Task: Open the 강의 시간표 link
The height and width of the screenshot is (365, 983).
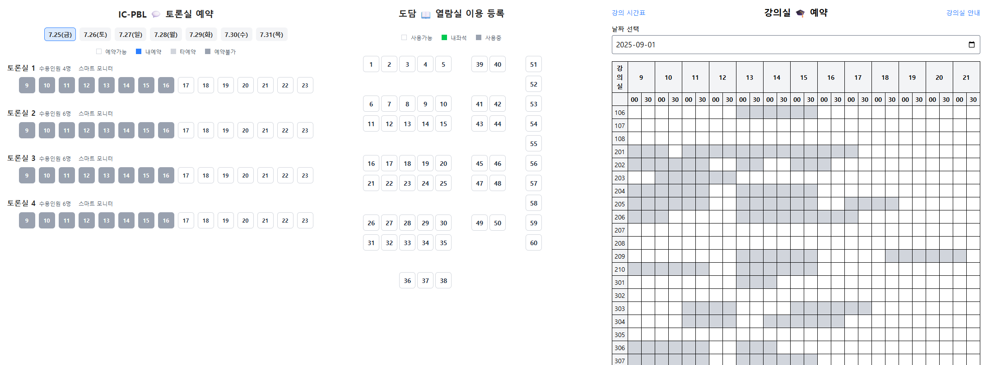Action: click(628, 13)
